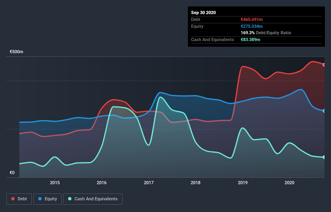Click the €275.034m equity value
Viewport: 331px width, 212px height.
[252, 26]
